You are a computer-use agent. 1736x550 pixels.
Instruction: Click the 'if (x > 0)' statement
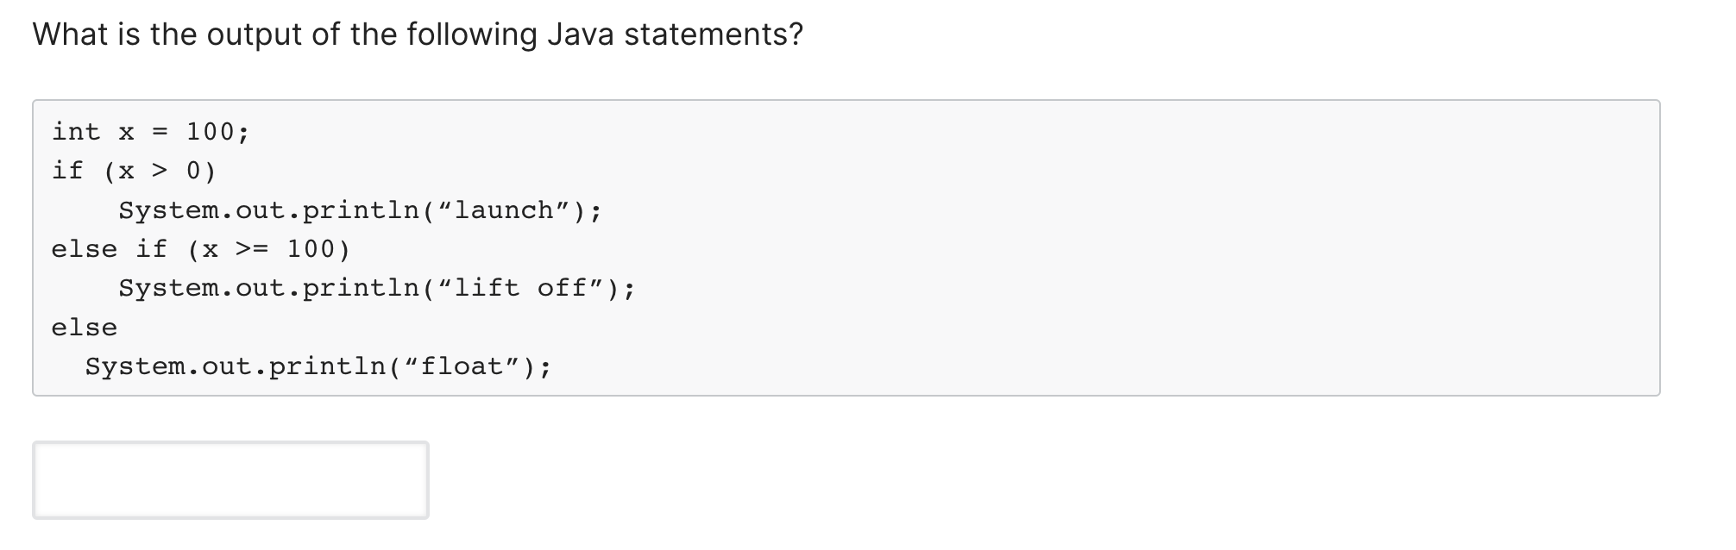coord(134,170)
